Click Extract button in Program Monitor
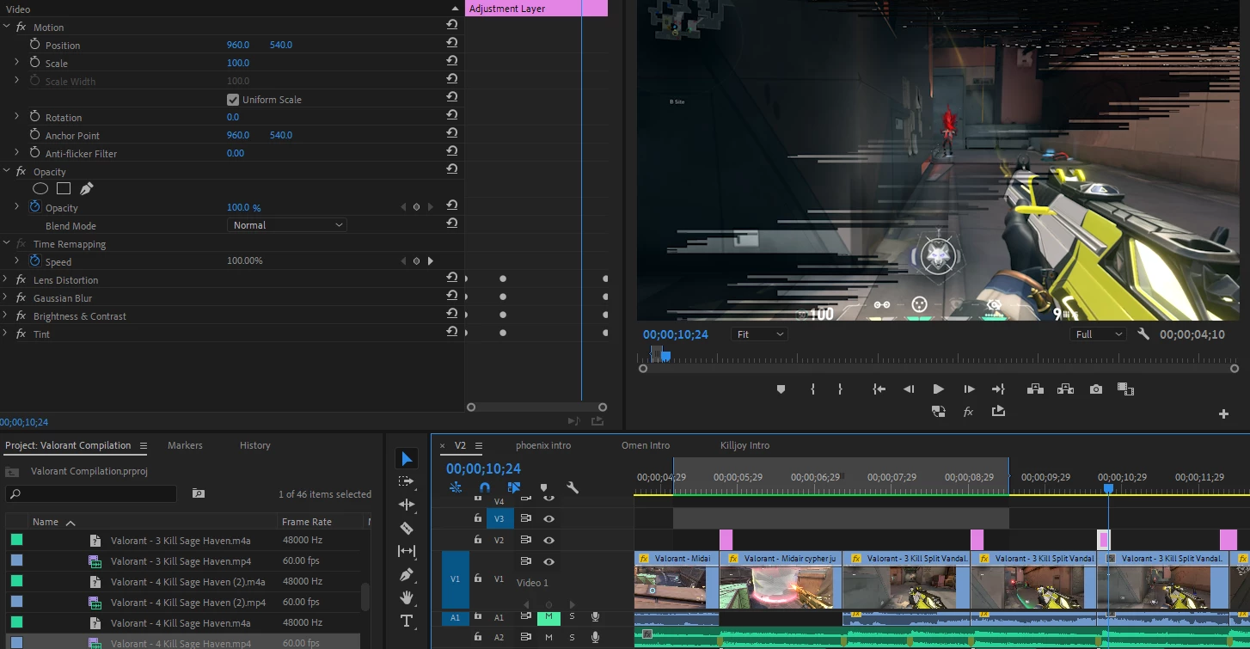1250x649 pixels. (x=1066, y=389)
